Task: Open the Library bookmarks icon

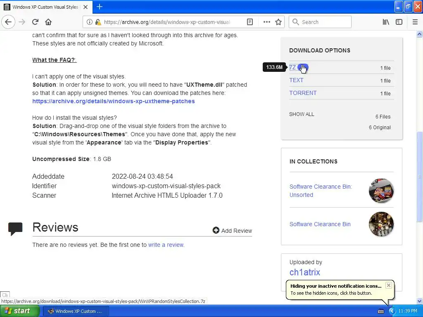Action: click(x=386, y=22)
